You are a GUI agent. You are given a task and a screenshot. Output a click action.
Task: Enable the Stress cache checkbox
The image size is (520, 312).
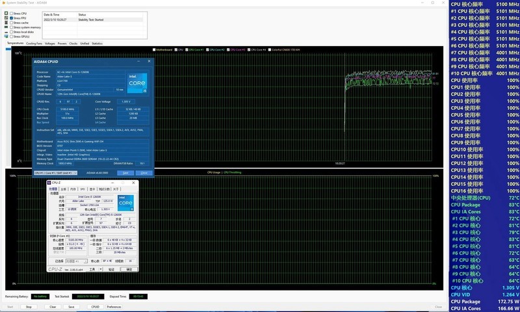pyautogui.click(x=11, y=22)
